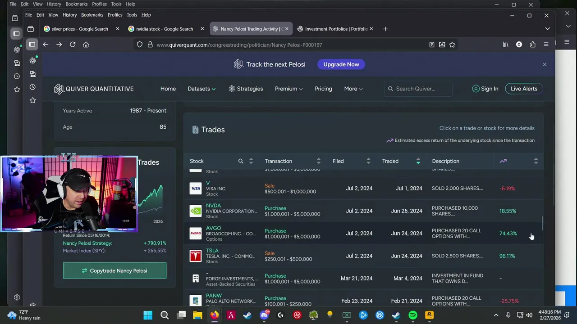577x324 pixels.
Task: Click the browser address bar URL
Action: (x=239, y=45)
